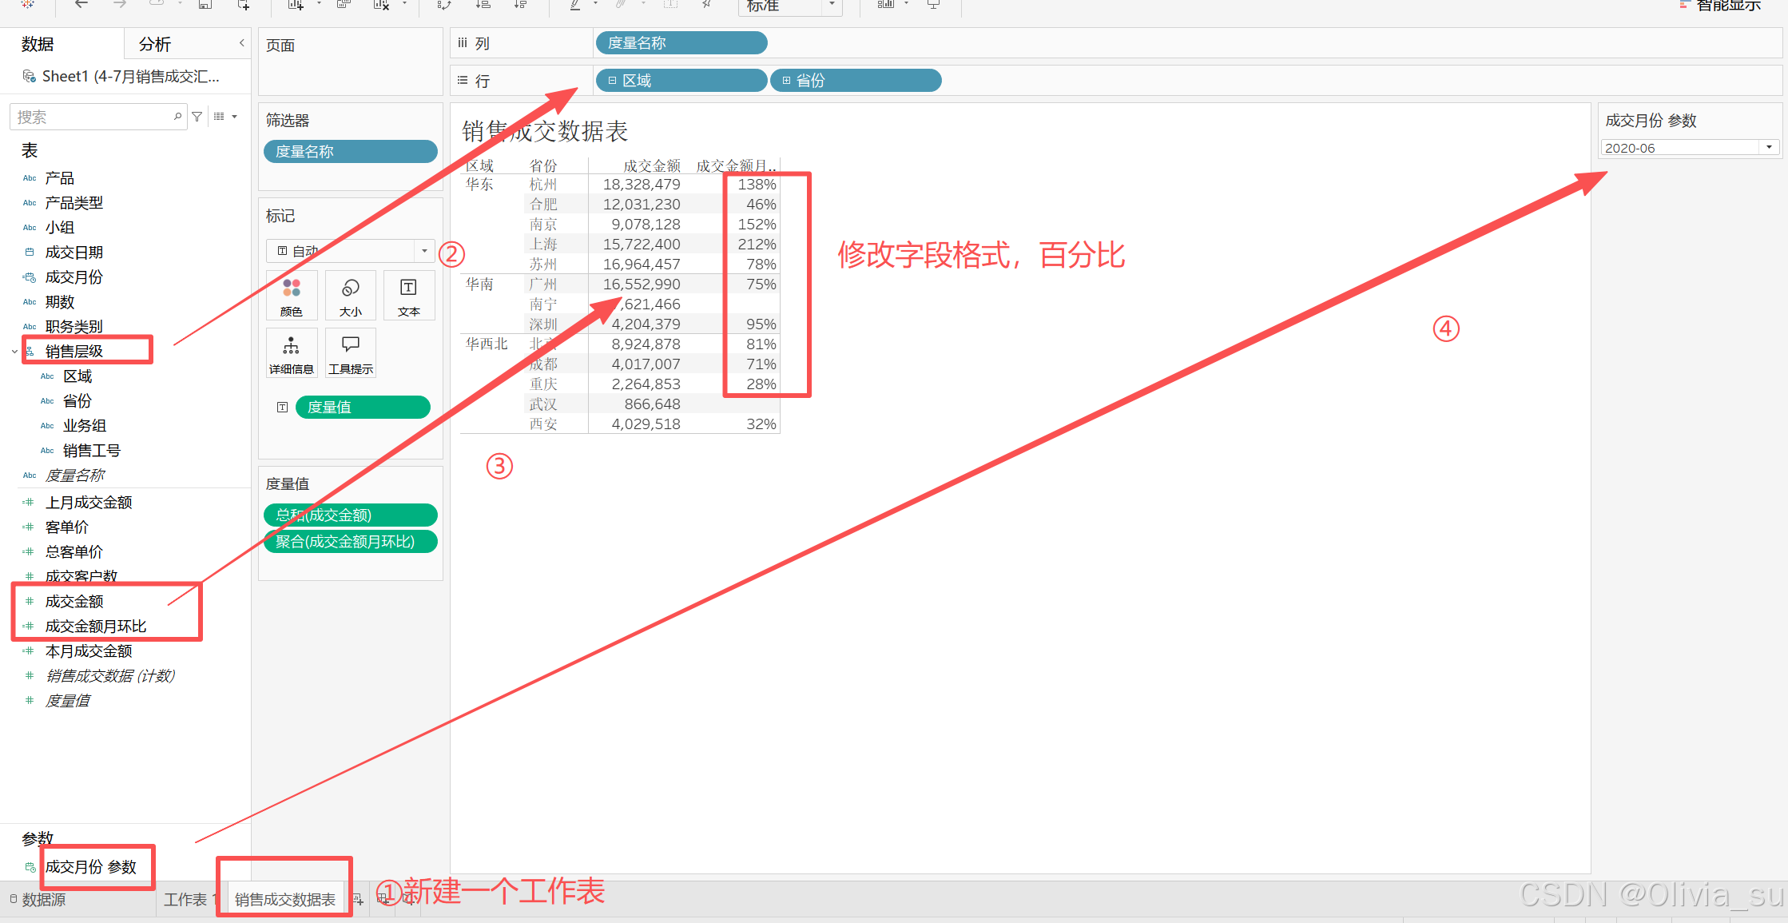Click the 智能显示 button
This screenshot has width=1788, height=923.
(1726, 6)
